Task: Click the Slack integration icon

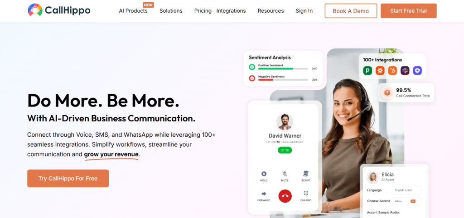Action: click(x=405, y=70)
